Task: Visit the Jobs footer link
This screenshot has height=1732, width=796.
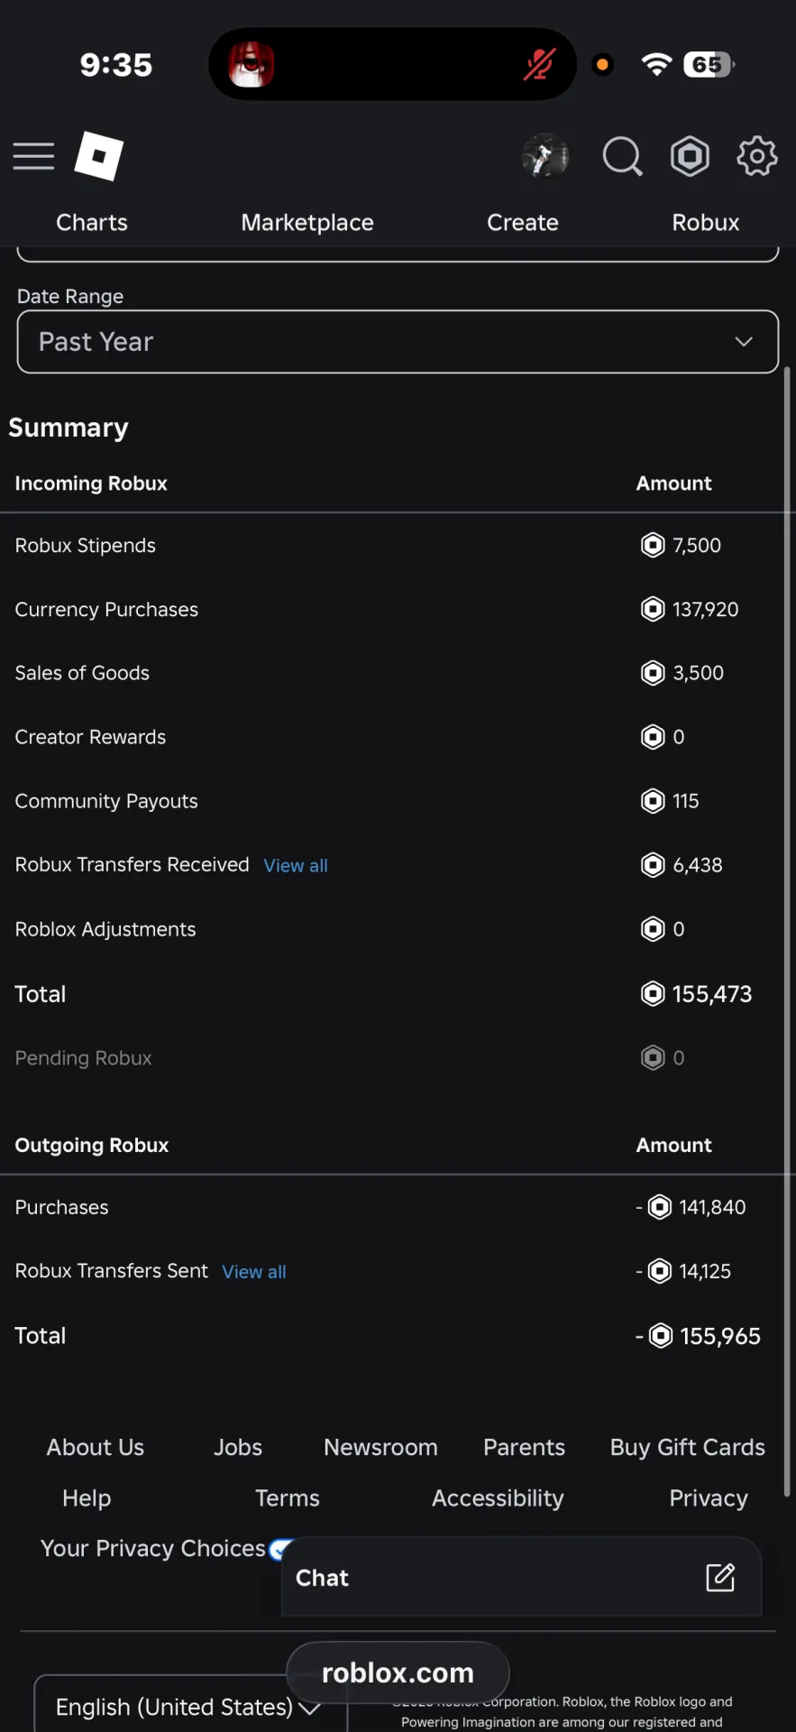Action: coord(238,1448)
